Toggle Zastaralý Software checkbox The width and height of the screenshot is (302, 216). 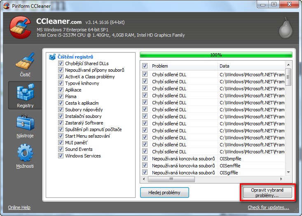point(61,123)
